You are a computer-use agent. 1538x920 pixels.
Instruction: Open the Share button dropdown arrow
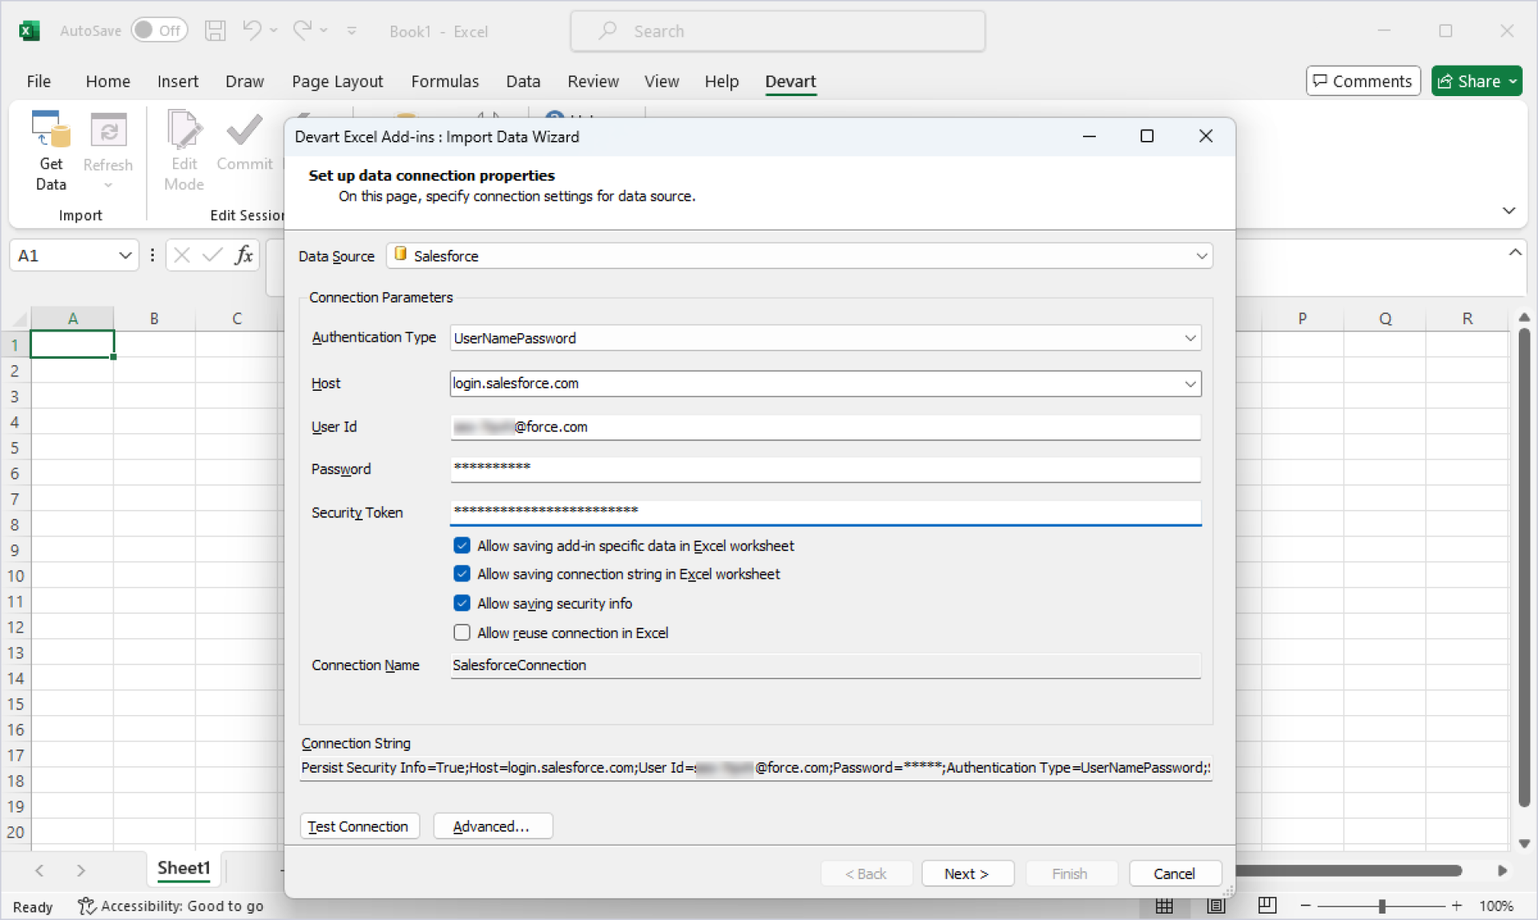coord(1512,81)
